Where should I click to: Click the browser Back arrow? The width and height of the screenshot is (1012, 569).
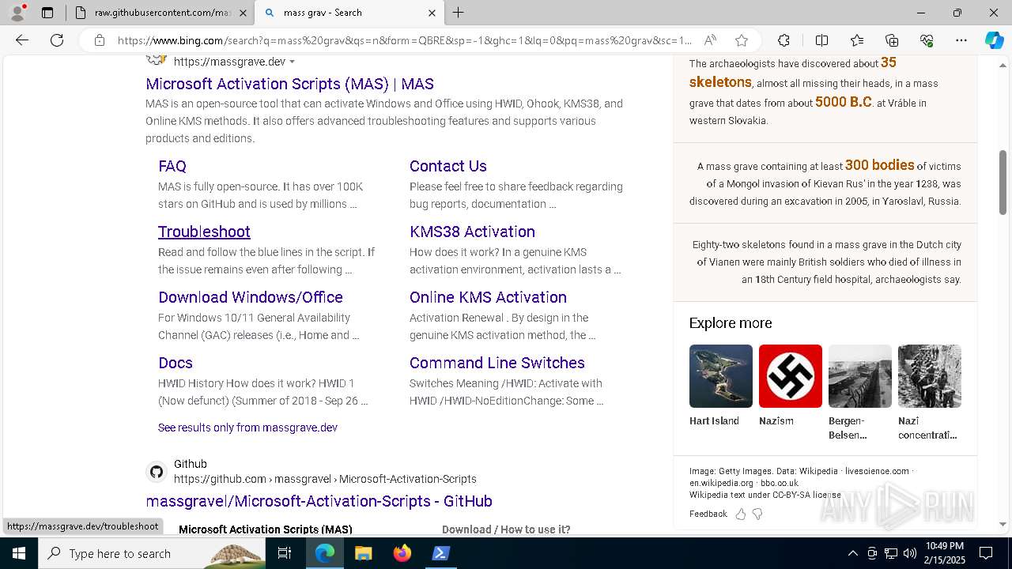[x=22, y=40]
